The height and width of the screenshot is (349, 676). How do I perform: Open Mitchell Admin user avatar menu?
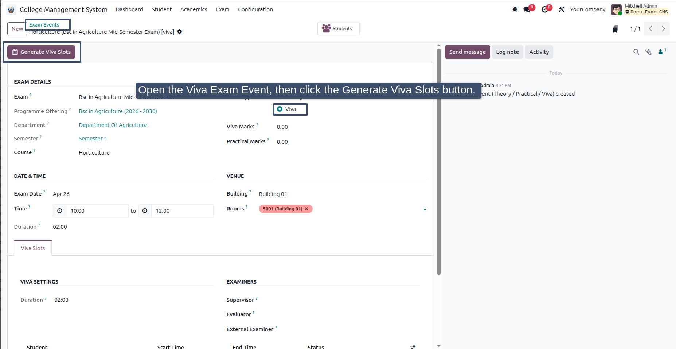[x=616, y=9]
